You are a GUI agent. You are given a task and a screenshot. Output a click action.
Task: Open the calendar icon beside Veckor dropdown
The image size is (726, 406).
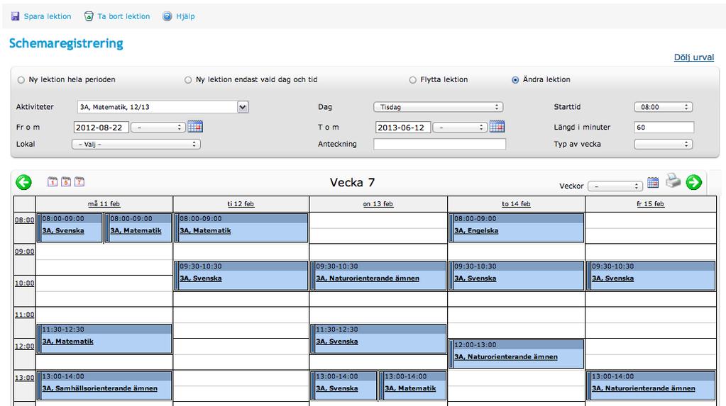tap(653, 183)
